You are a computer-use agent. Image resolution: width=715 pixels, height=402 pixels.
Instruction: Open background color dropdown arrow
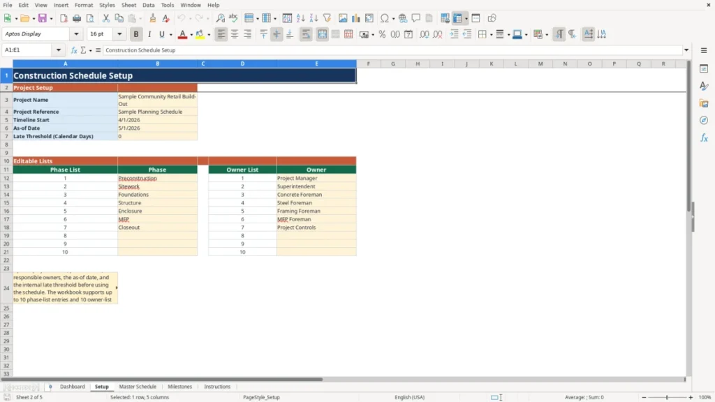click(209, 35)
